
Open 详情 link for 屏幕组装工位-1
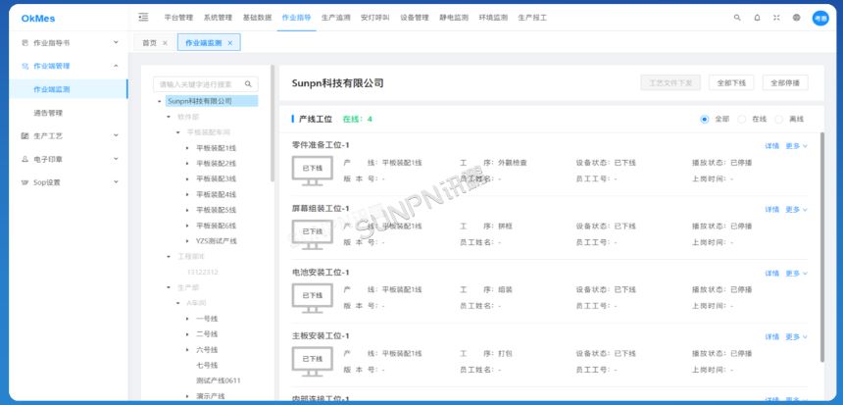[772, 209]
